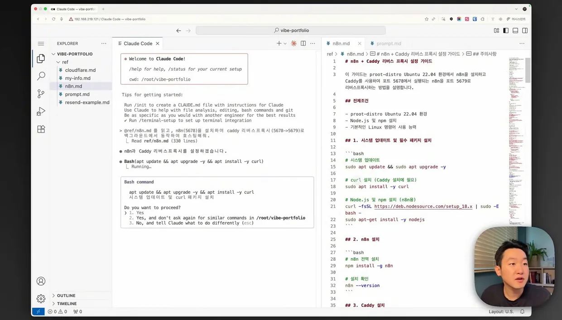
Task: Click the Layout: U.S. status bar entry
Action: coord(501,311)
